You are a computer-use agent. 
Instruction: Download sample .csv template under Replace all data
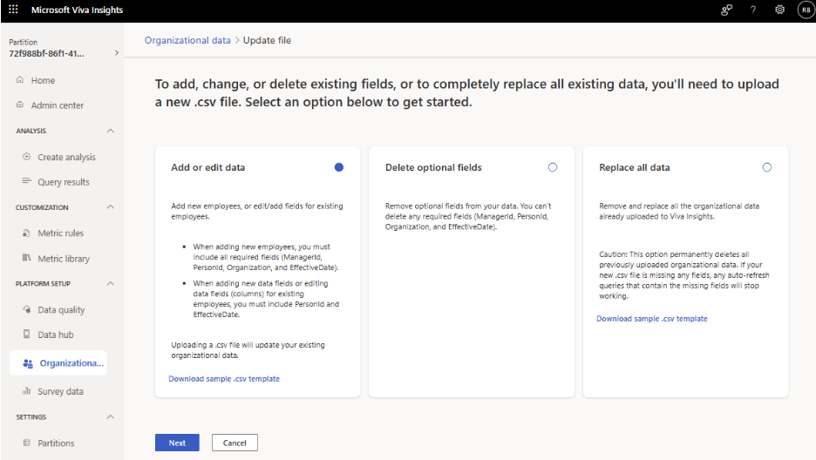652,319
